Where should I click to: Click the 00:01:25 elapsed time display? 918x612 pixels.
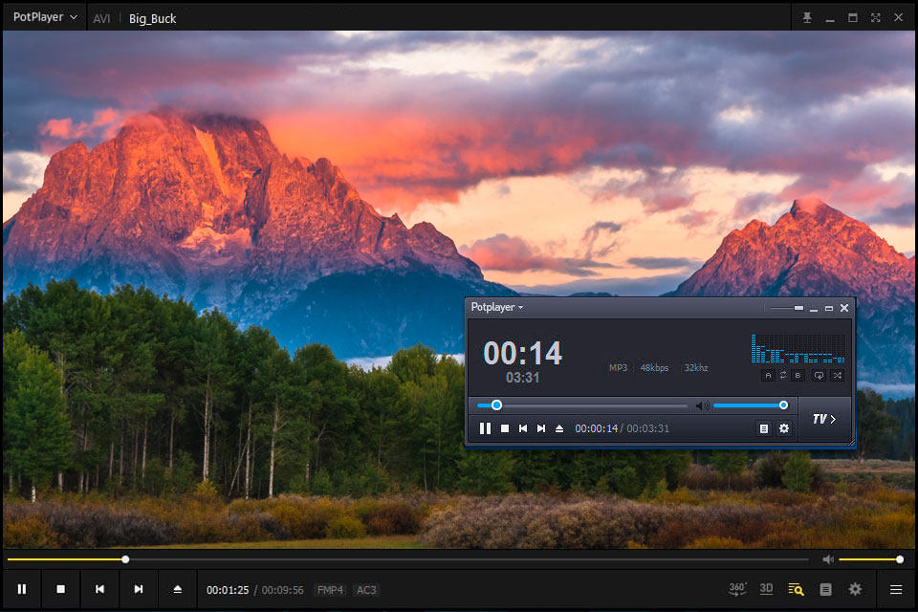[x=228, y=590]
